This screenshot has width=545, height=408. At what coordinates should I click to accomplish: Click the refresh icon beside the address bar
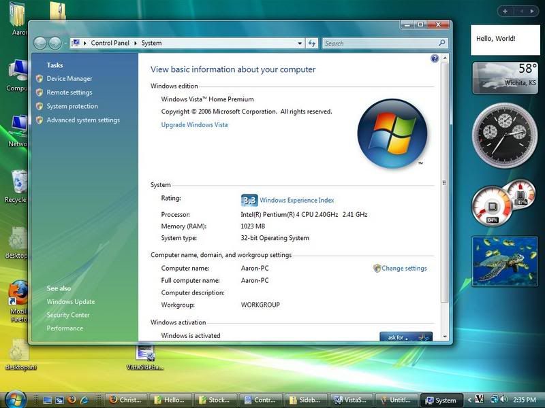coord(312,43)
